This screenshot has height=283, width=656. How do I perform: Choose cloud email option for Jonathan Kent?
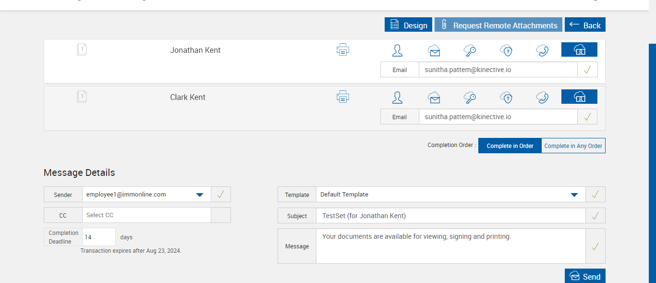434,50
